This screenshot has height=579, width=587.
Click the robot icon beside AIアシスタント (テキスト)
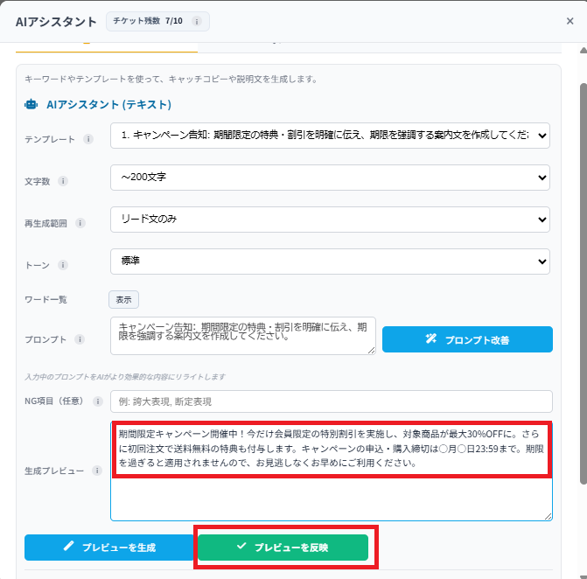pyautogui.click(x=31, y=104)
